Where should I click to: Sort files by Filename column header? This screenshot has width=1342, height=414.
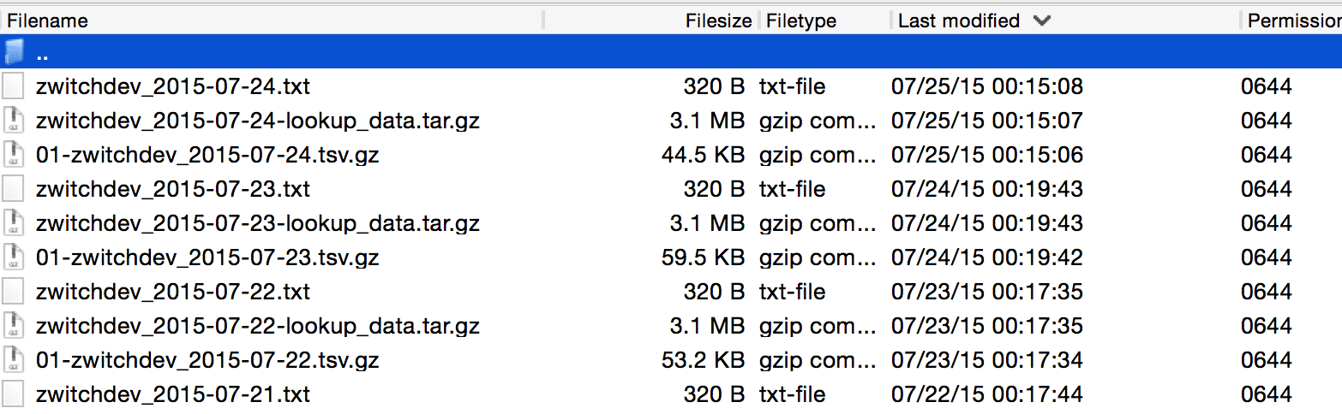coord(48,21)
